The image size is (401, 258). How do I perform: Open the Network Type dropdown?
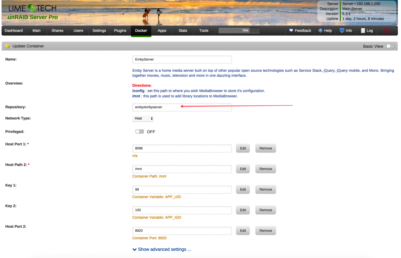[x=143, y=118]
